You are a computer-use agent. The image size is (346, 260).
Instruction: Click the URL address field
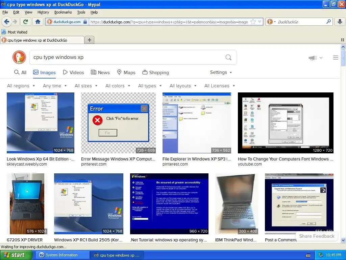pyautogui.click(x=169, y=22)
